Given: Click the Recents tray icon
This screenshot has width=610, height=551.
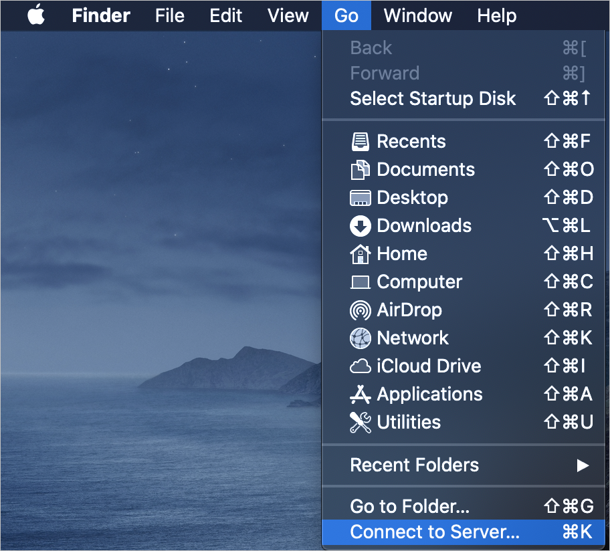Looking at the screenshot, I should click(361, 142).
